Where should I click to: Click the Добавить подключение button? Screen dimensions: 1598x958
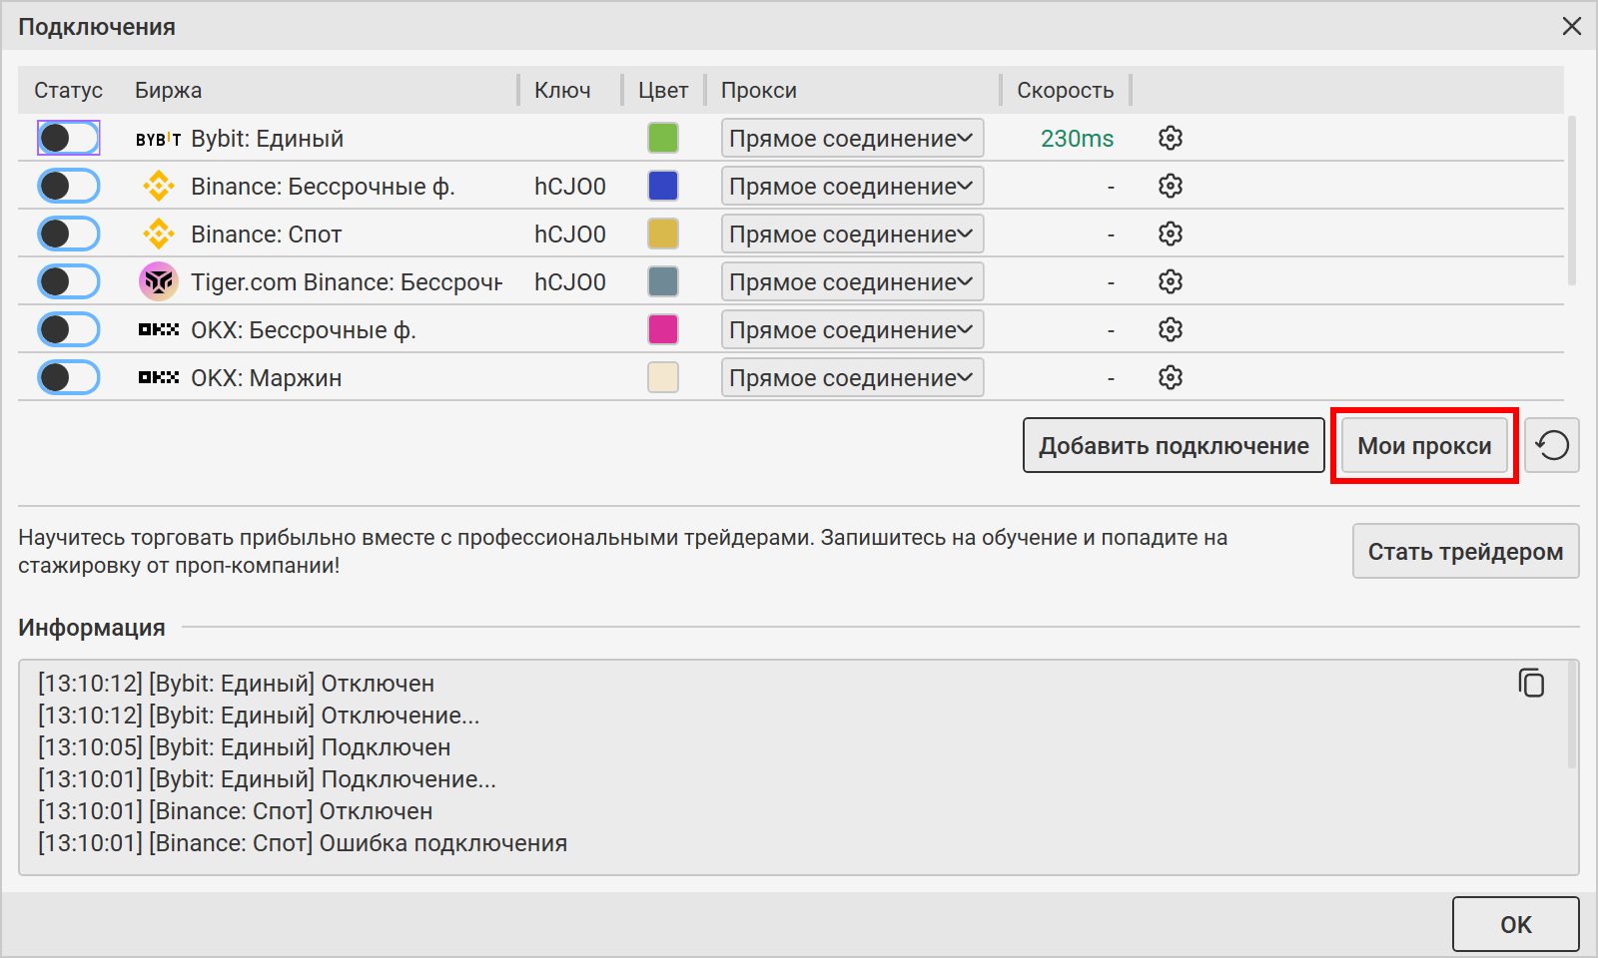point(1174,445)
